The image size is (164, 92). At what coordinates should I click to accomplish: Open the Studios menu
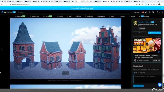[60, 16]
